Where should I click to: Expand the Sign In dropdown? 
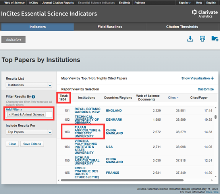[x=185, y=3]
